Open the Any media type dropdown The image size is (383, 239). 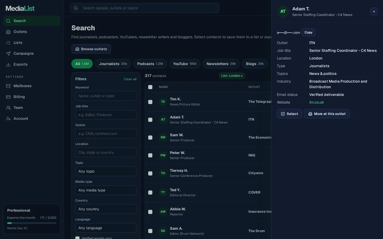pyautogui.click(x=106, y=190)
